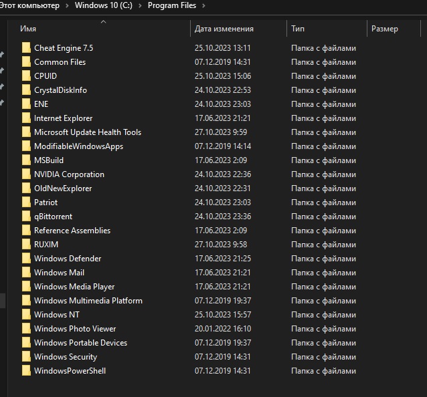The width and height of the screenshot is (427, 397).
Task: Click the Internet Explorer folder icon
Action: pos(26,118)
